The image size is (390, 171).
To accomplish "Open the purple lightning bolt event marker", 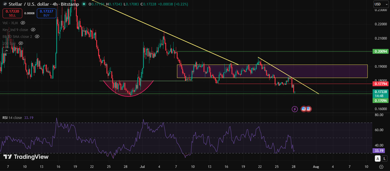I will pos(295,109).
